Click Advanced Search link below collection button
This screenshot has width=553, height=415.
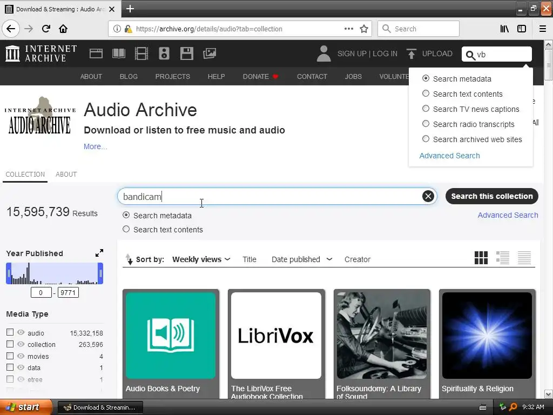pyautogui.click(x=508, y=215)
